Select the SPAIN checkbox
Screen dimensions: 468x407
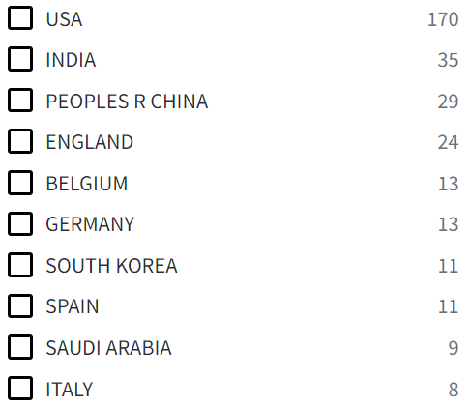pyautogui.click(x=20, y=305)
